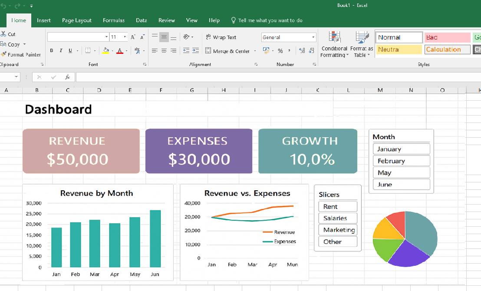Open the General number format dropdown
This screenshot has height=291, width=481.
(x=313, y=37)
